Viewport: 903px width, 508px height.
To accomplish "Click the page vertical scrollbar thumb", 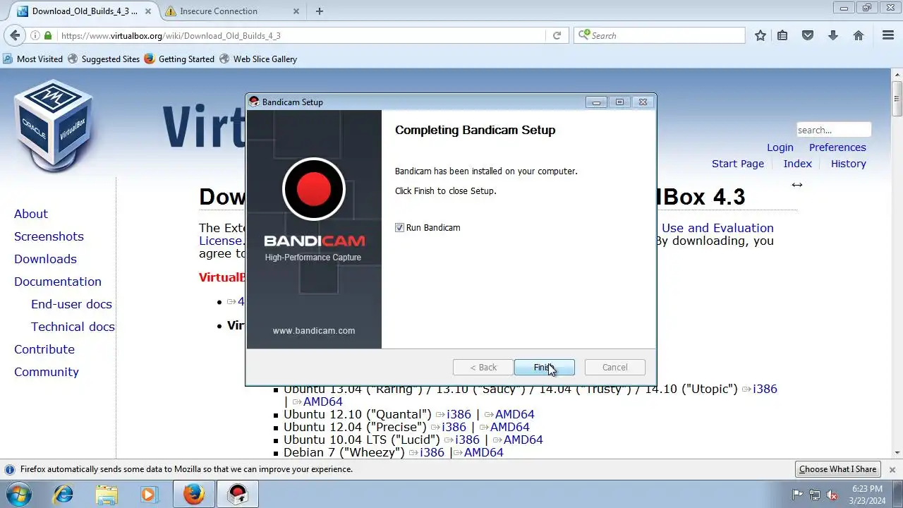I will 897,97.
